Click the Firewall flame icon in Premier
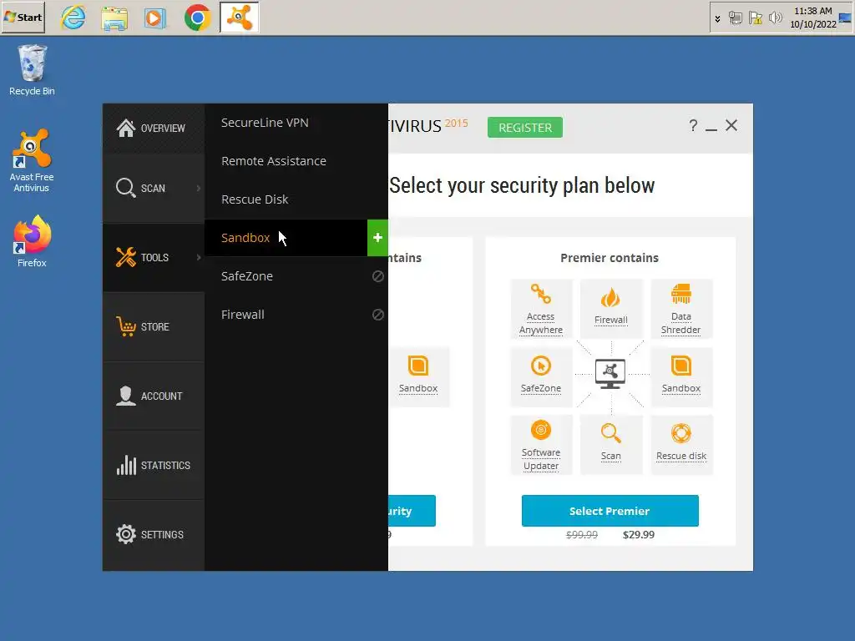The width and height of the screenshot is (855, 641). click(x=610, y=298)
